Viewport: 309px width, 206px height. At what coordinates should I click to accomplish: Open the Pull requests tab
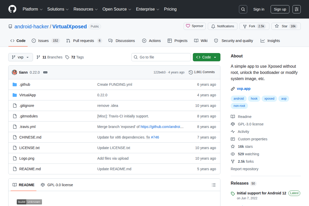click(84, 41)
